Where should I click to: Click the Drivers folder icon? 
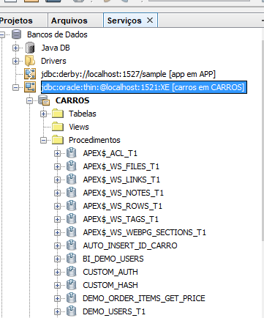click(x=30, y=61)
